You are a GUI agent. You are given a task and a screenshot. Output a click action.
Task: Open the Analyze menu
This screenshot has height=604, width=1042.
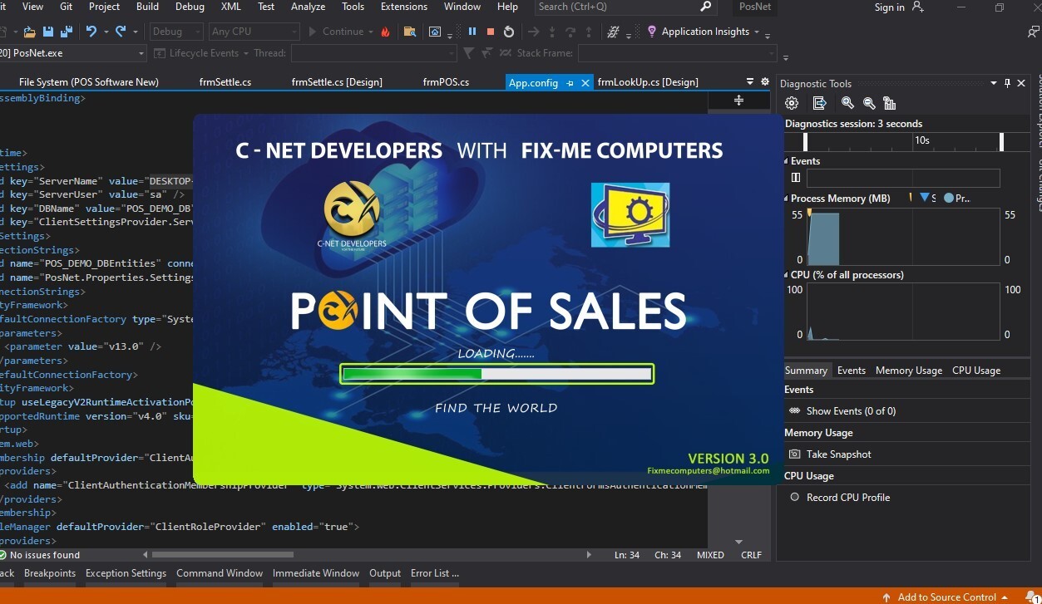309,7
